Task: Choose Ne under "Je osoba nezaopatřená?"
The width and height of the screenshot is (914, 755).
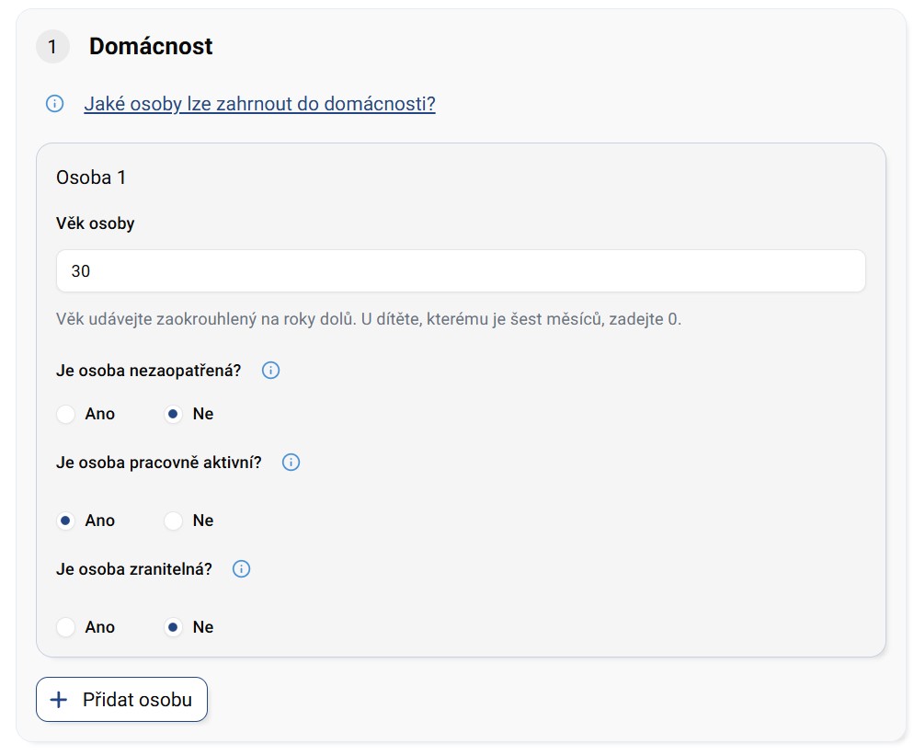Action: 173,414
